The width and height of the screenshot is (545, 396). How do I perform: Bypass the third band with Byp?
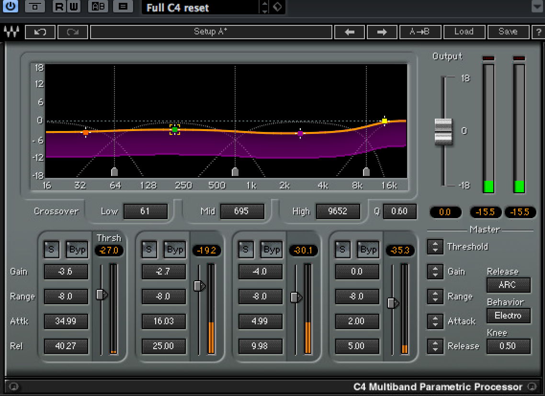(272, 249)
